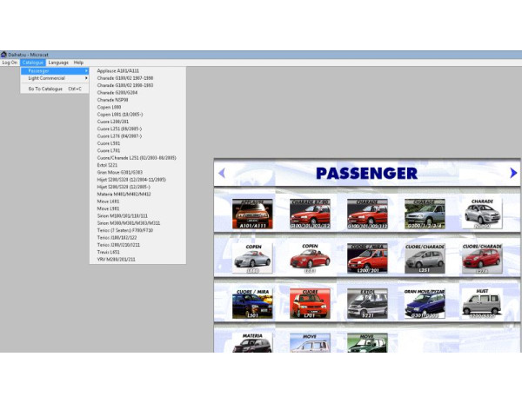This screenshot has height=403, width=522.
Task: Open the Language menu
Action: point(58,63)
